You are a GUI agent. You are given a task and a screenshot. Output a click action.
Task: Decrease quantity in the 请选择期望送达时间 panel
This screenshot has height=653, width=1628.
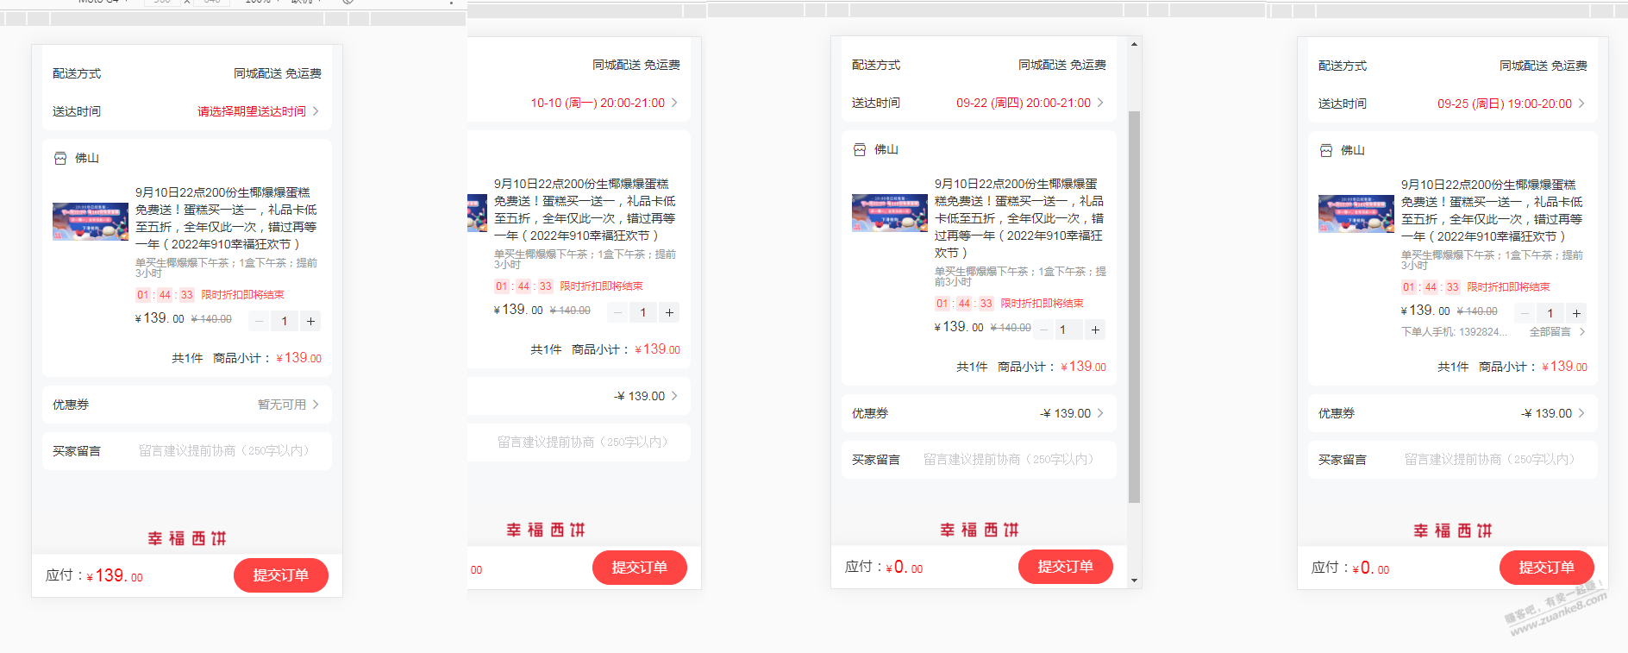coord(260,321)
